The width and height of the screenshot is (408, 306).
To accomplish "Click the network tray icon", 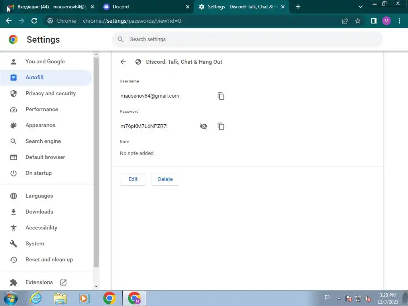I will point(358,298).
